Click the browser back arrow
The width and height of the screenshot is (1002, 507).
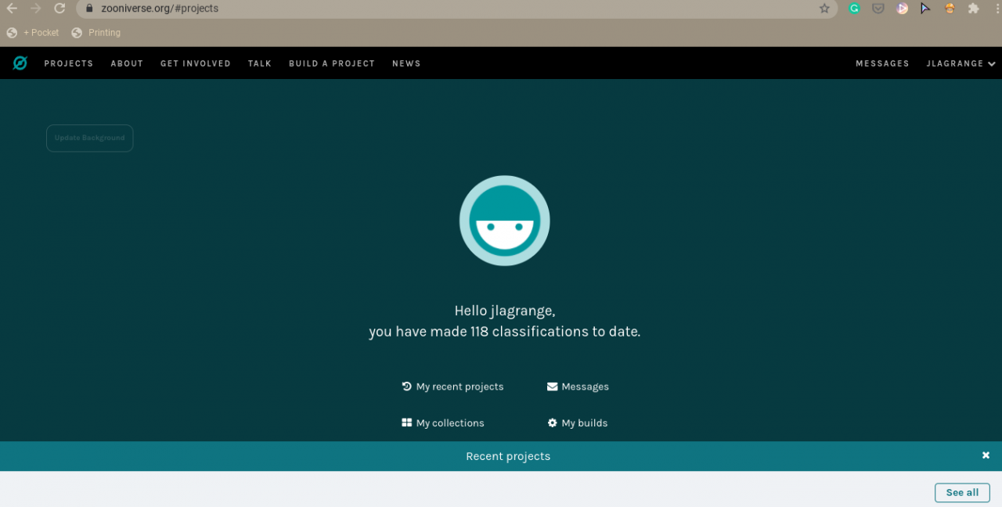[12, 9]
